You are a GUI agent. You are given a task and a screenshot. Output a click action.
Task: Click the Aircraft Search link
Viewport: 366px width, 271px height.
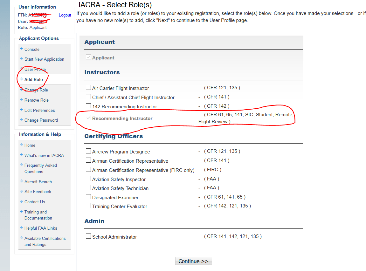tap(38, 182)
